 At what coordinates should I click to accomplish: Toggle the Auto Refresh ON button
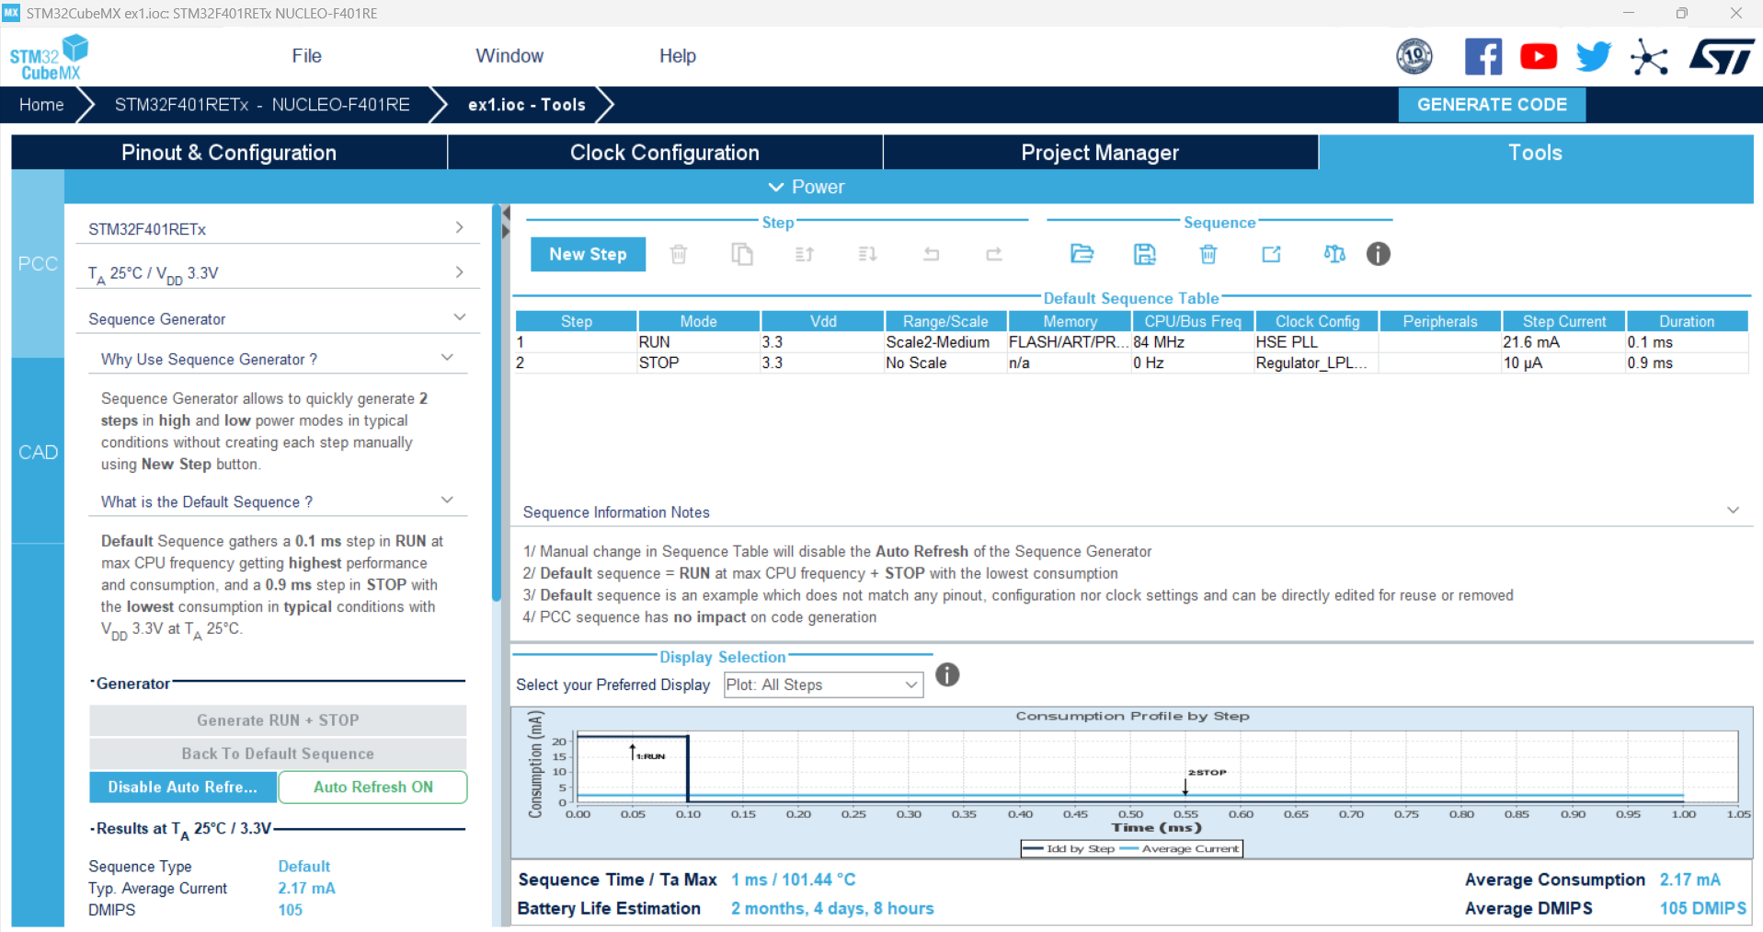[372, 787]
